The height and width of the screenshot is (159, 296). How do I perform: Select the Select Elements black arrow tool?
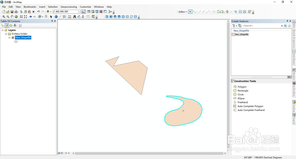tap(51, 17)
